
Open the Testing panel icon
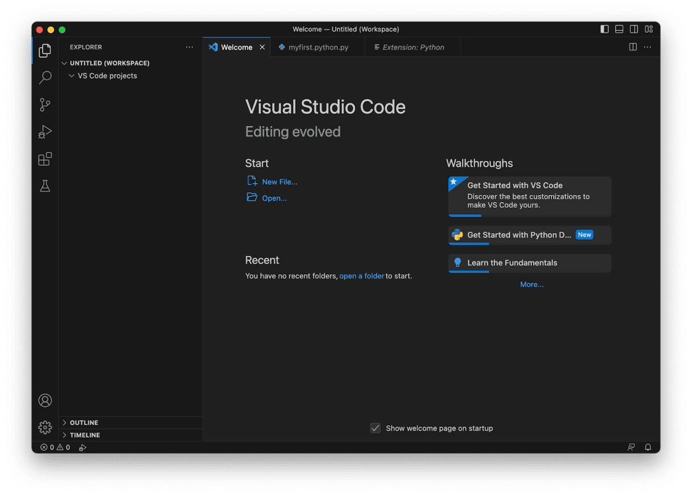pos(45,186)
